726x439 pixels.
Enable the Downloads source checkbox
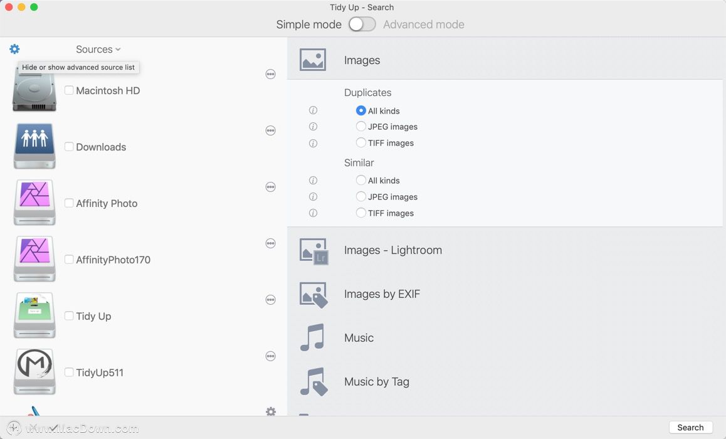click(x=69, y=147)
